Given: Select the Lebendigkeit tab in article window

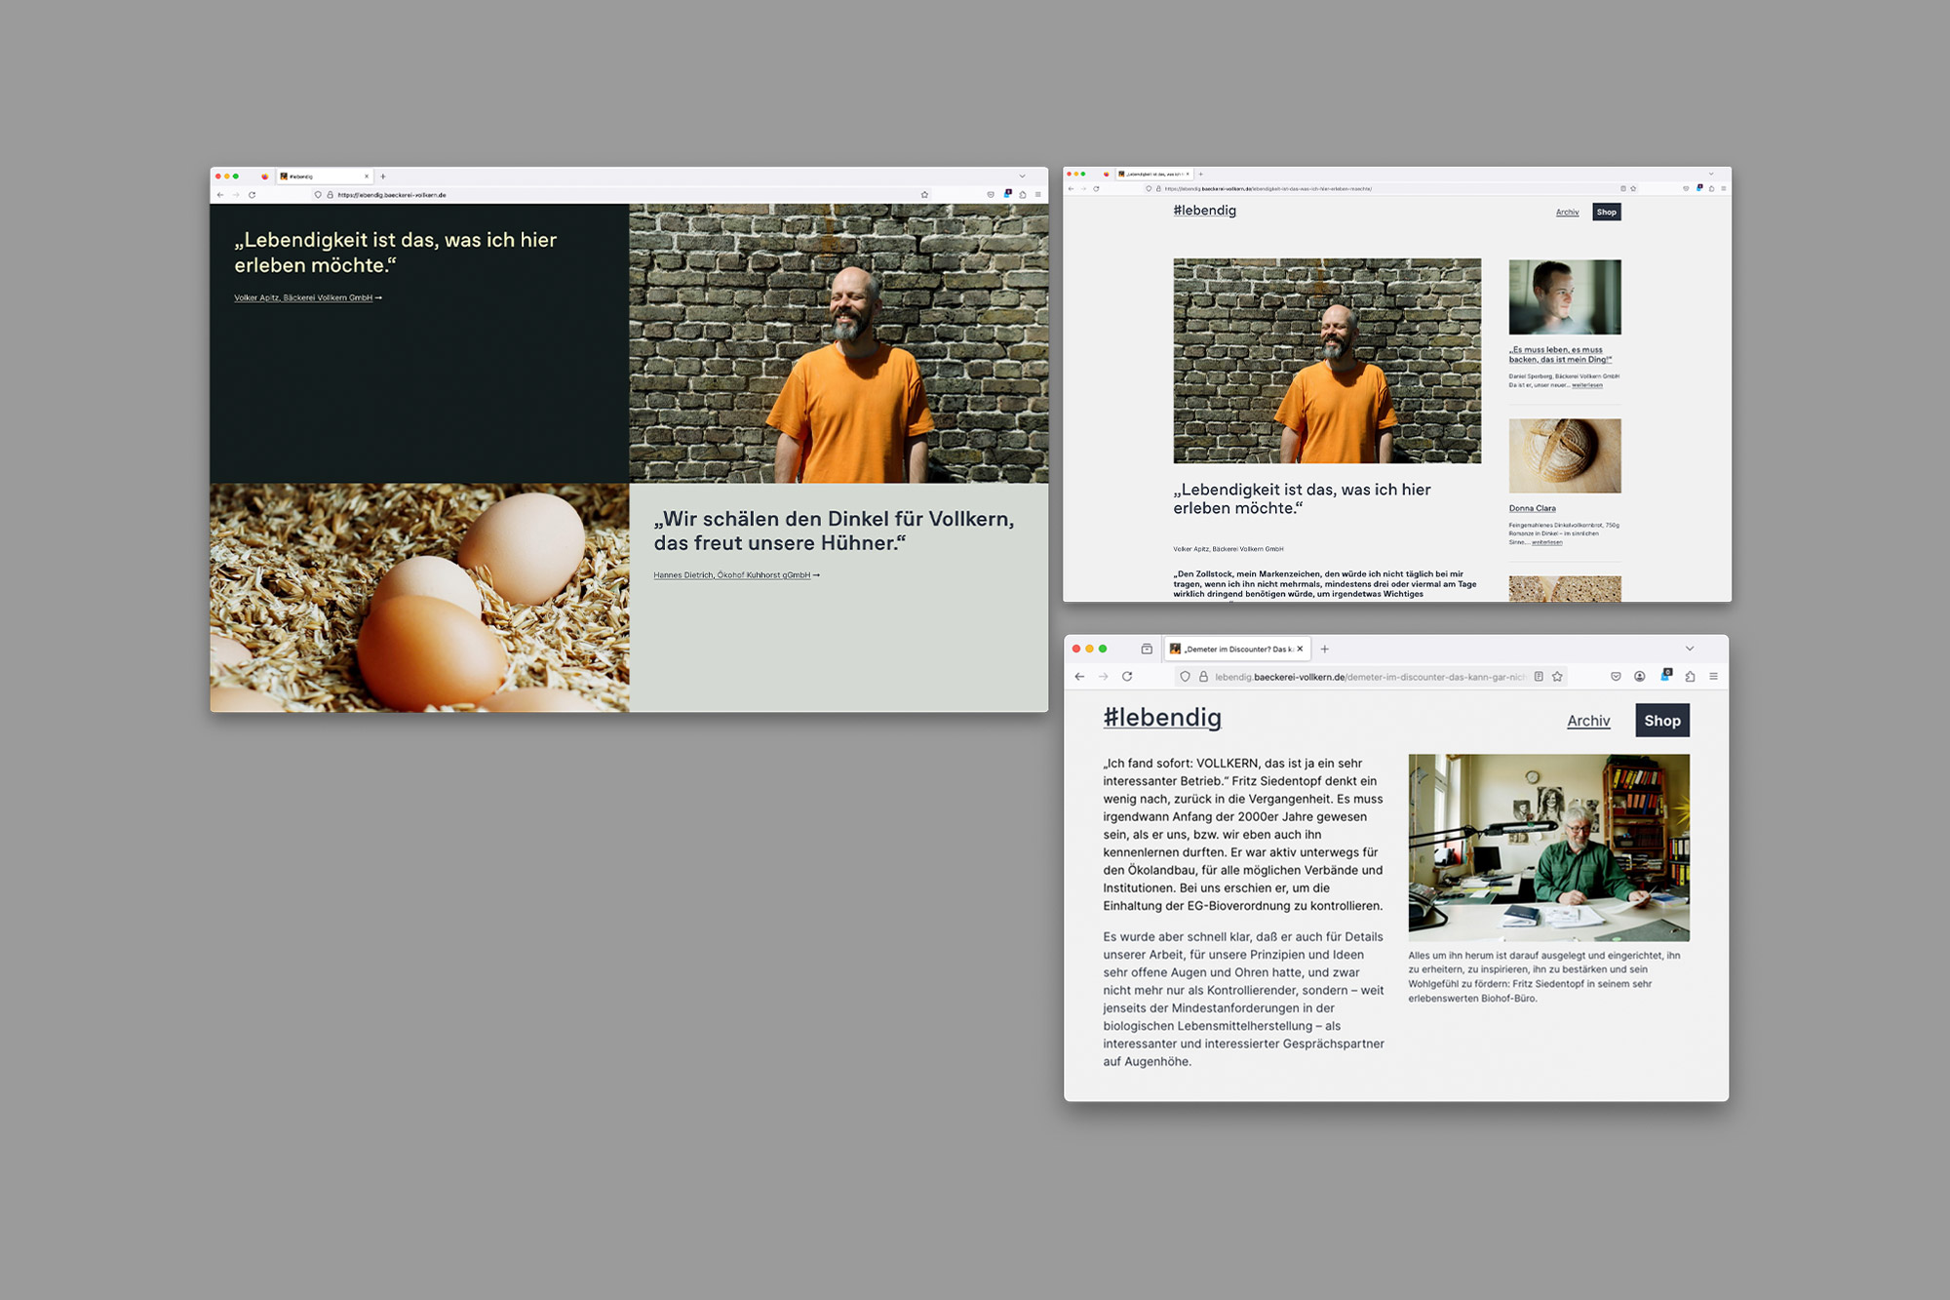Looking at the screenshot, I should [x=1153, y=174].
